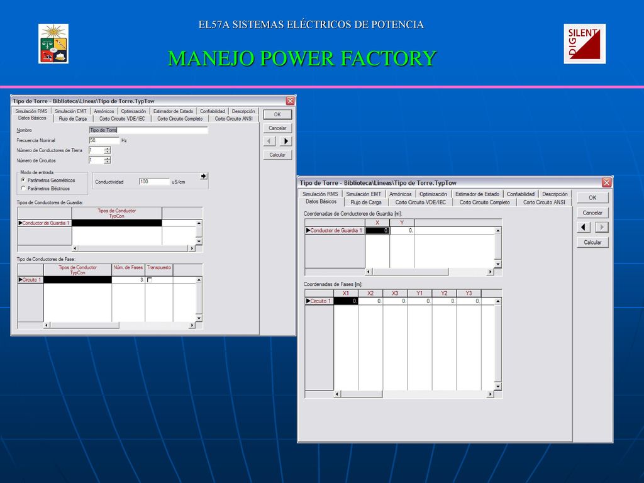Open Simulación EMT tab in right dialog
The width and height of the screenshot is (644, 483).
[364, 194]
